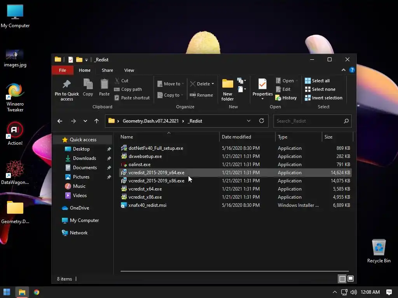The height and width of the screenshot is (298, 398).
Task: Open recent locations dropdown arrow
Action: tap(85, 121)
